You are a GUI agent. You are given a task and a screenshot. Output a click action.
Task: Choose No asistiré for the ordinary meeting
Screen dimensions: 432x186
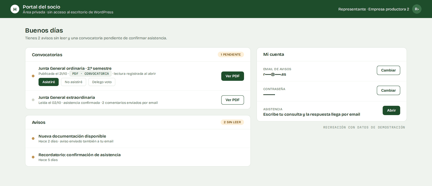74,82
